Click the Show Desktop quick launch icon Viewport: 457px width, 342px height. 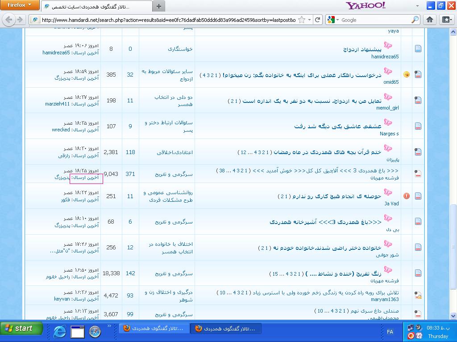point(78,332)
